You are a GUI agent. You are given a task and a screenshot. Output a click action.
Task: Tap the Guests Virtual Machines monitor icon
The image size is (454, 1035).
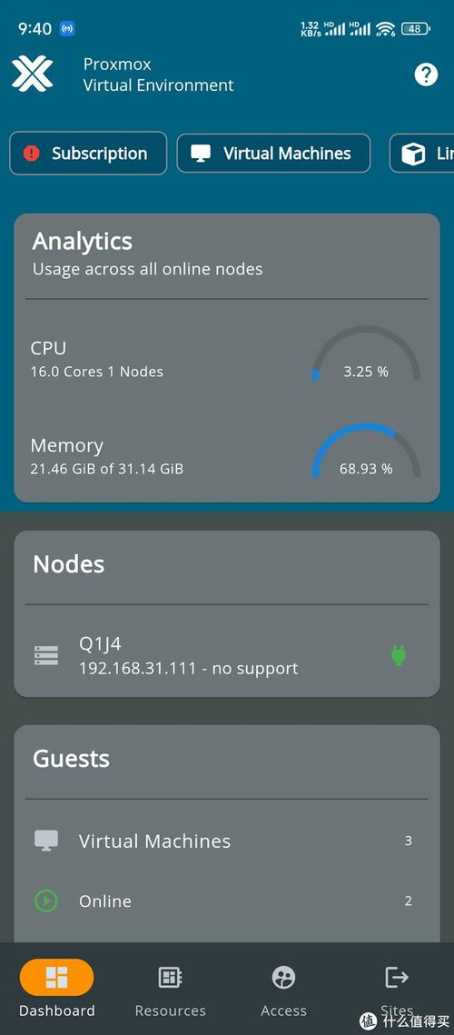point(46,841)
